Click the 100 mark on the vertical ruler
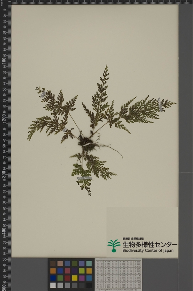The width and height of the screenshot is (193, 291). pyautogui.click(x=4, y=61)
